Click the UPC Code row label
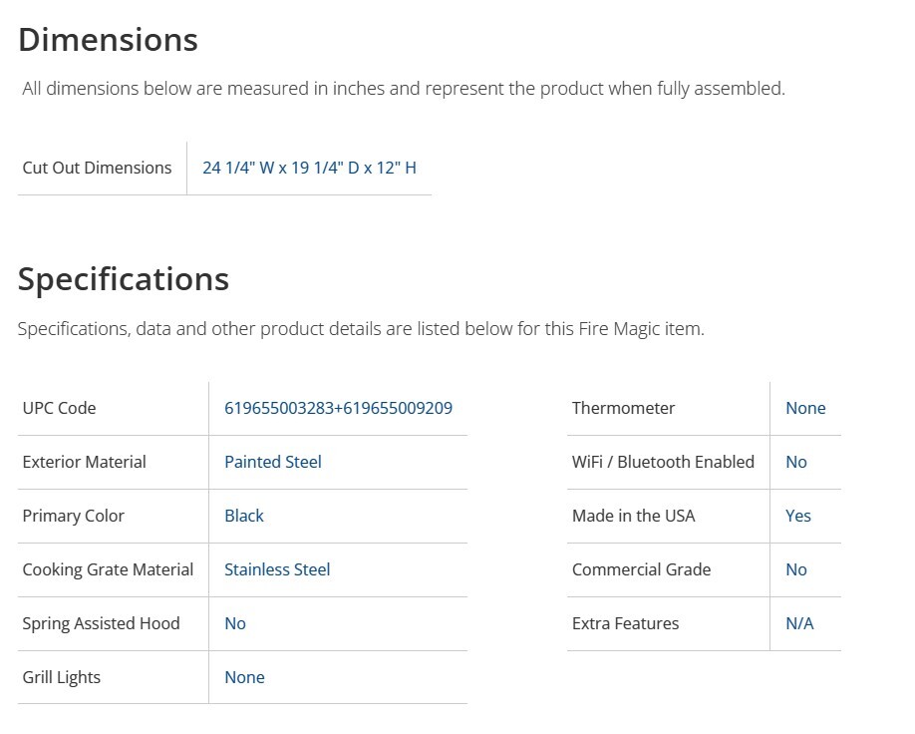Screen dimensions: 915x734 (x=59, y=408)
